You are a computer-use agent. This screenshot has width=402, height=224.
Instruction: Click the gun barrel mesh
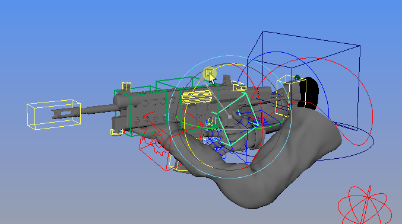click(x=97, y=109)
